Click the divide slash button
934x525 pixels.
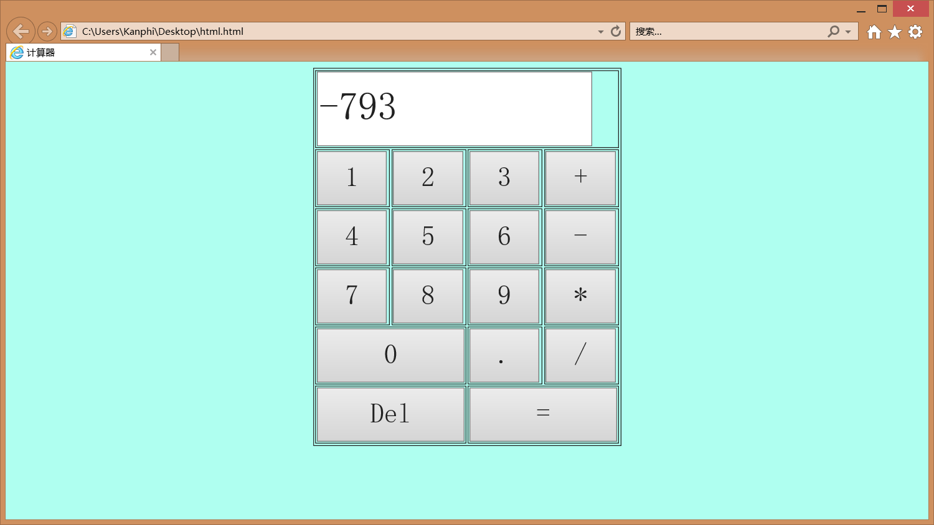tap(581, 355)
